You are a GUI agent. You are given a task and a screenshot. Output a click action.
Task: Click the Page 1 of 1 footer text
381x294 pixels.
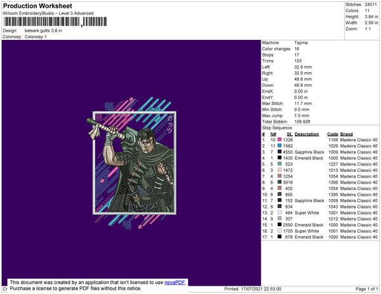point(366,289)
